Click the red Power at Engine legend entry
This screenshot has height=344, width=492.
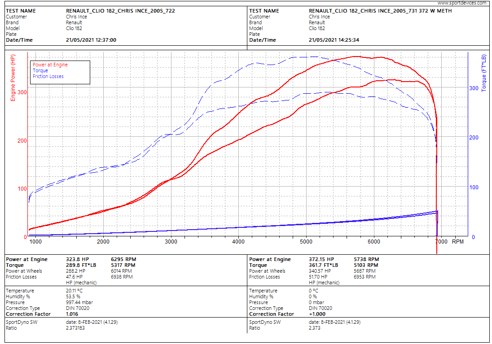[x=50, y=65]
